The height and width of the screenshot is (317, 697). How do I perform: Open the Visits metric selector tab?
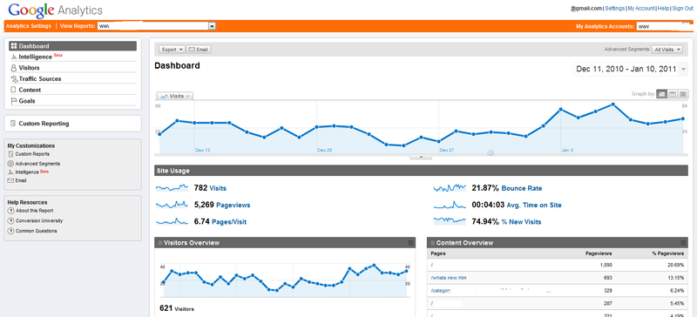click(x=175, y=96)
